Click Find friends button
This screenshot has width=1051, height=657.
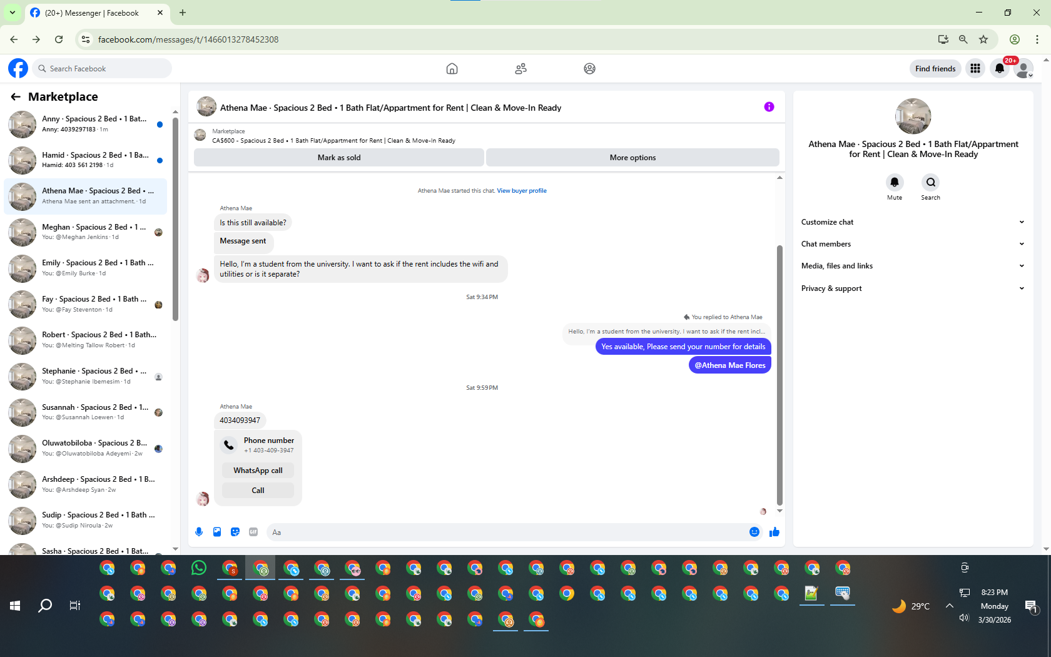tap(935, 69)
